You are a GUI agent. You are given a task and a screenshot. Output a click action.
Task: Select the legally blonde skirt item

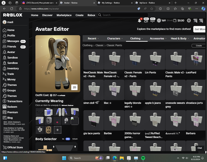click(x=135, y=94)
